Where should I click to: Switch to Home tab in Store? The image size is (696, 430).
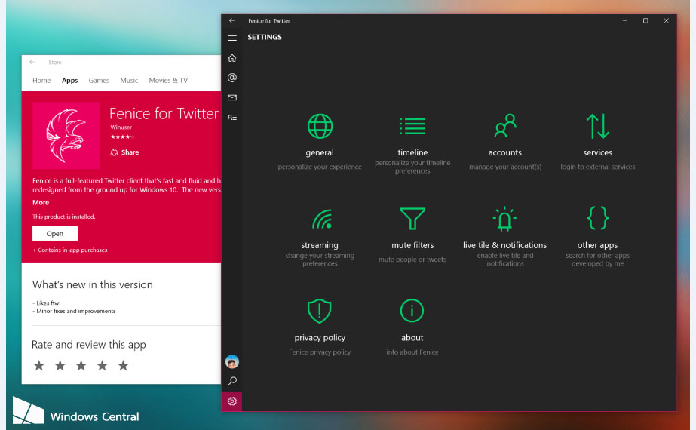(41, 81)
